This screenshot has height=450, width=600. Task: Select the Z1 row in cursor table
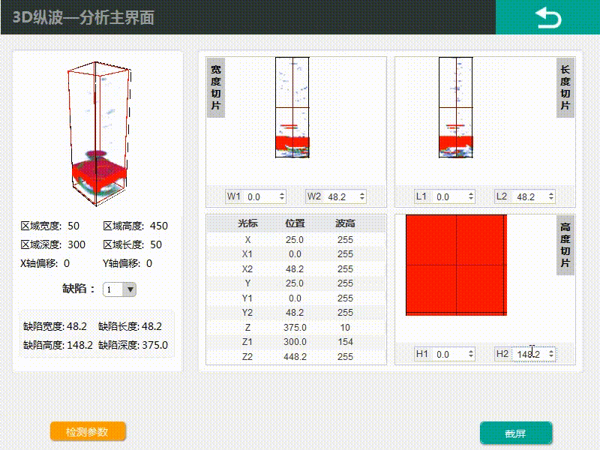coord(295,342)
